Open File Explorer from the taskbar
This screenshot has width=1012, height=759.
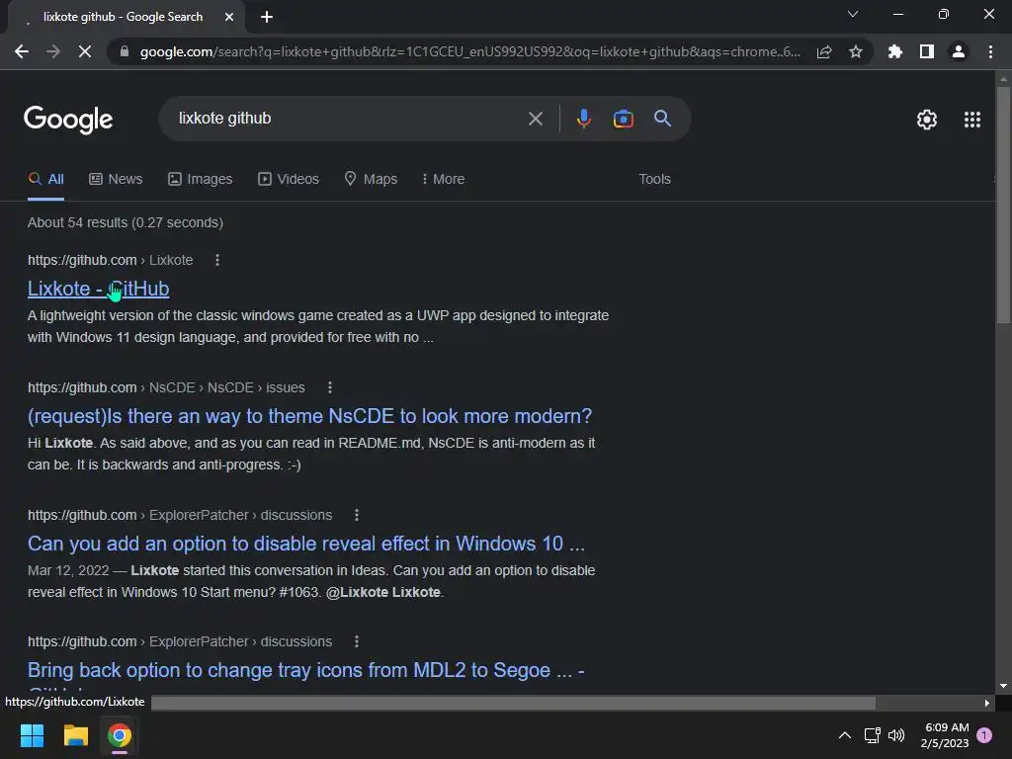[x=75, y=735]
